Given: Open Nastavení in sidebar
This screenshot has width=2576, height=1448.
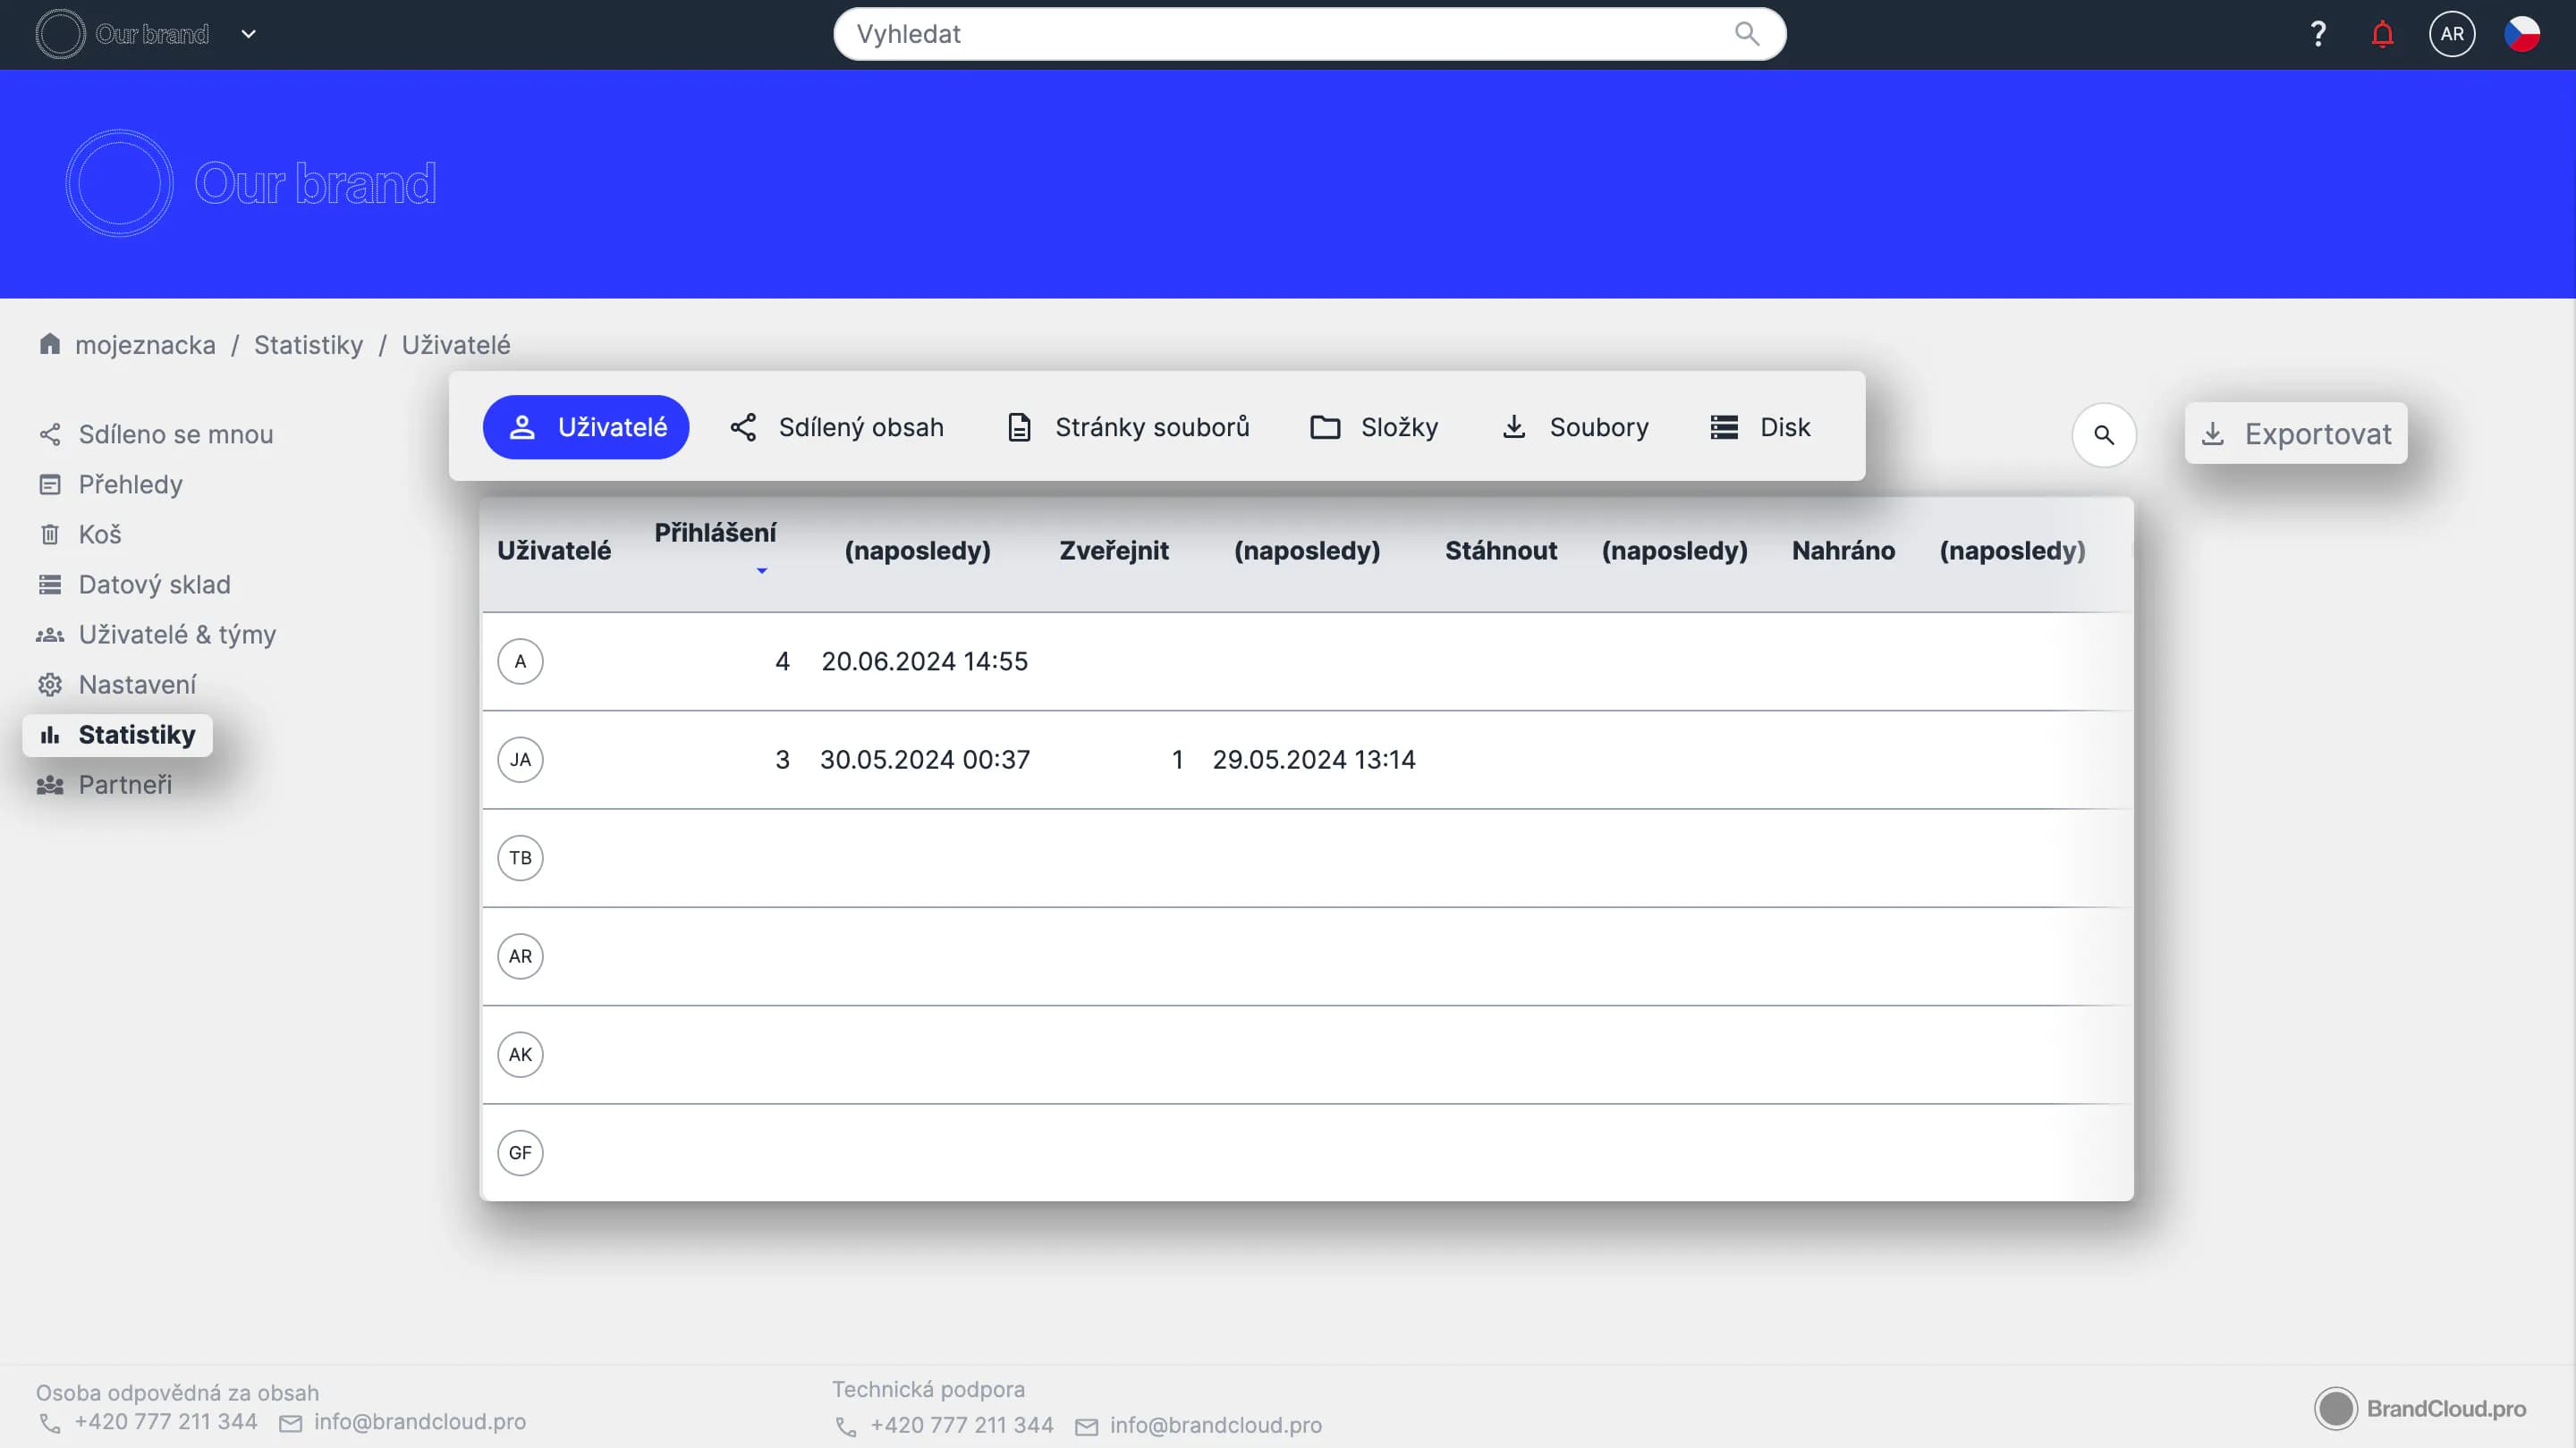Looking at the screenshot, I should coord(137,685).
